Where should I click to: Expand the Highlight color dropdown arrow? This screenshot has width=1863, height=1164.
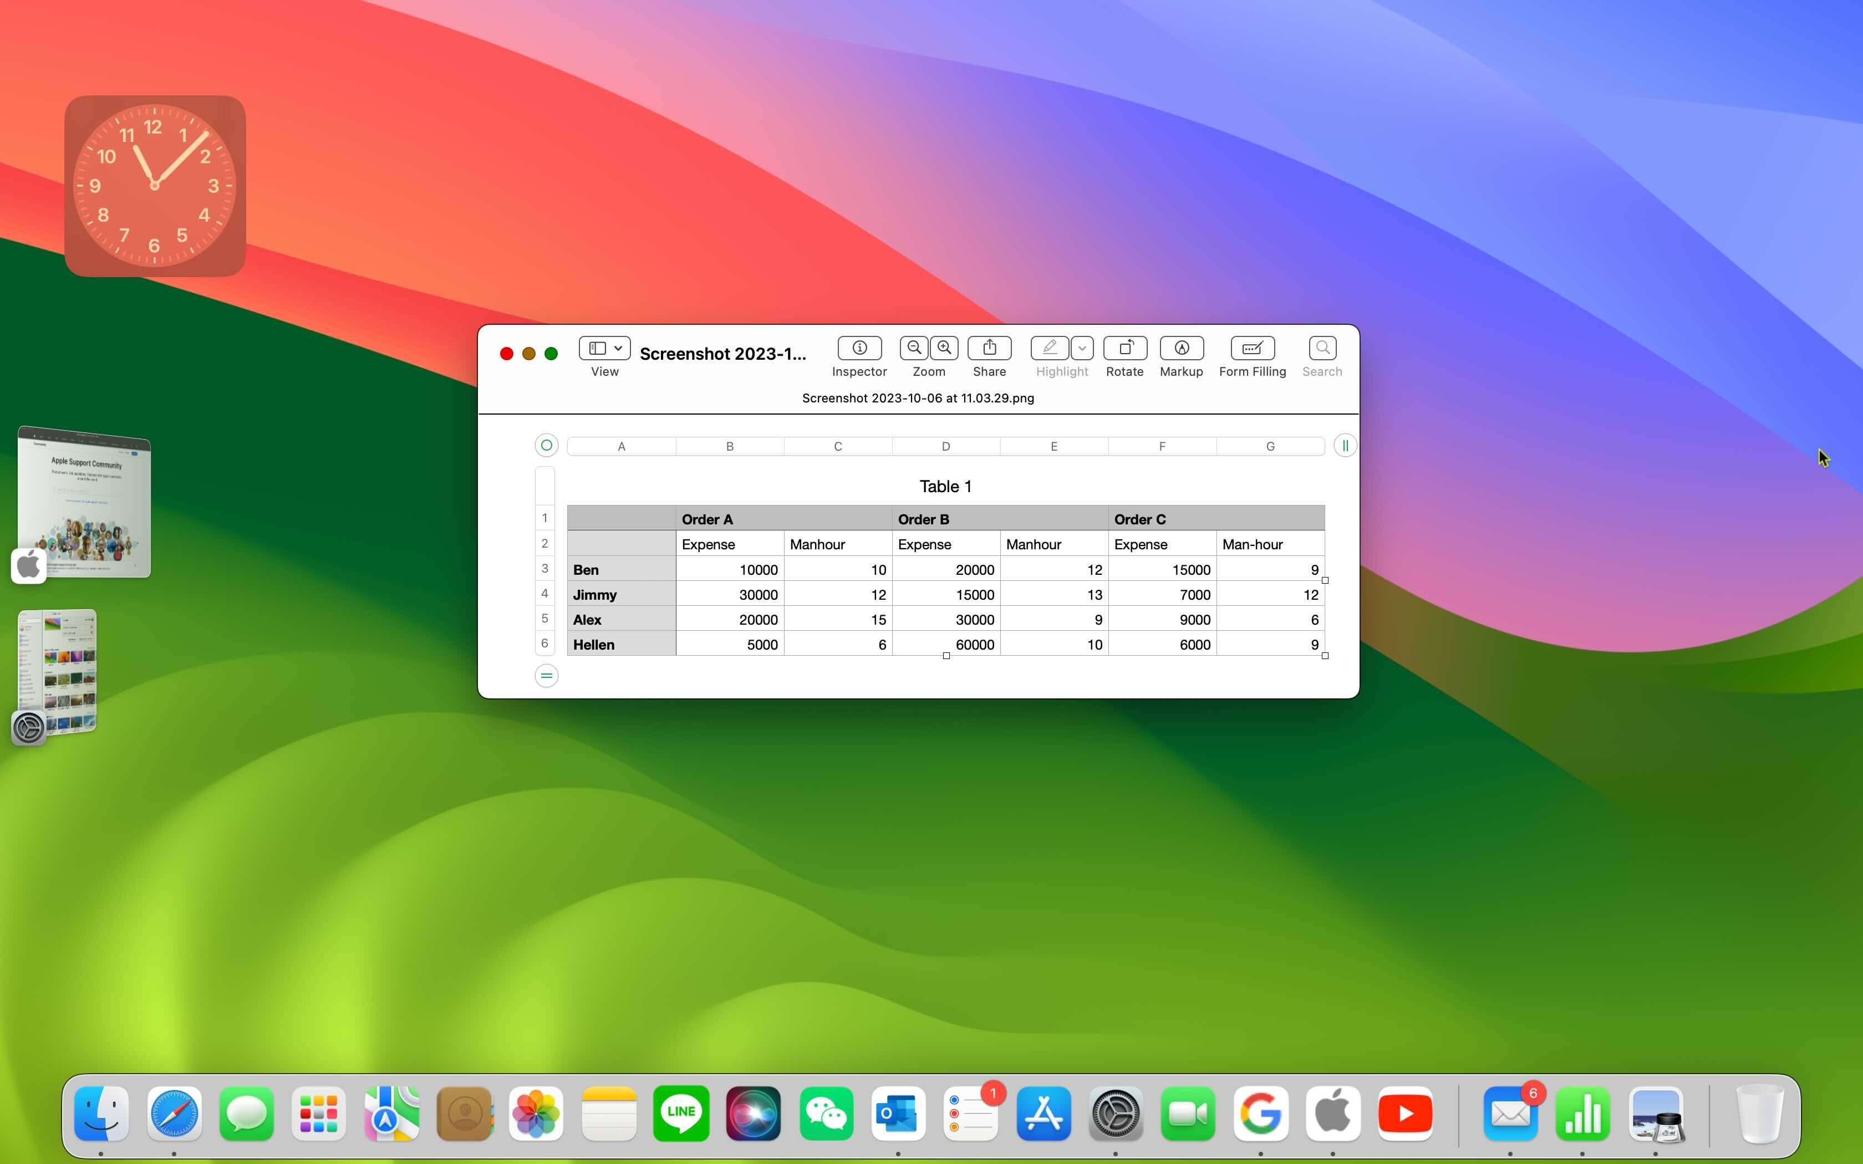1082,348
